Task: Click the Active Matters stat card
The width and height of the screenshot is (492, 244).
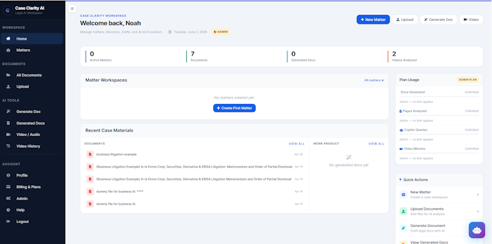Action: (x=131, y=57)
